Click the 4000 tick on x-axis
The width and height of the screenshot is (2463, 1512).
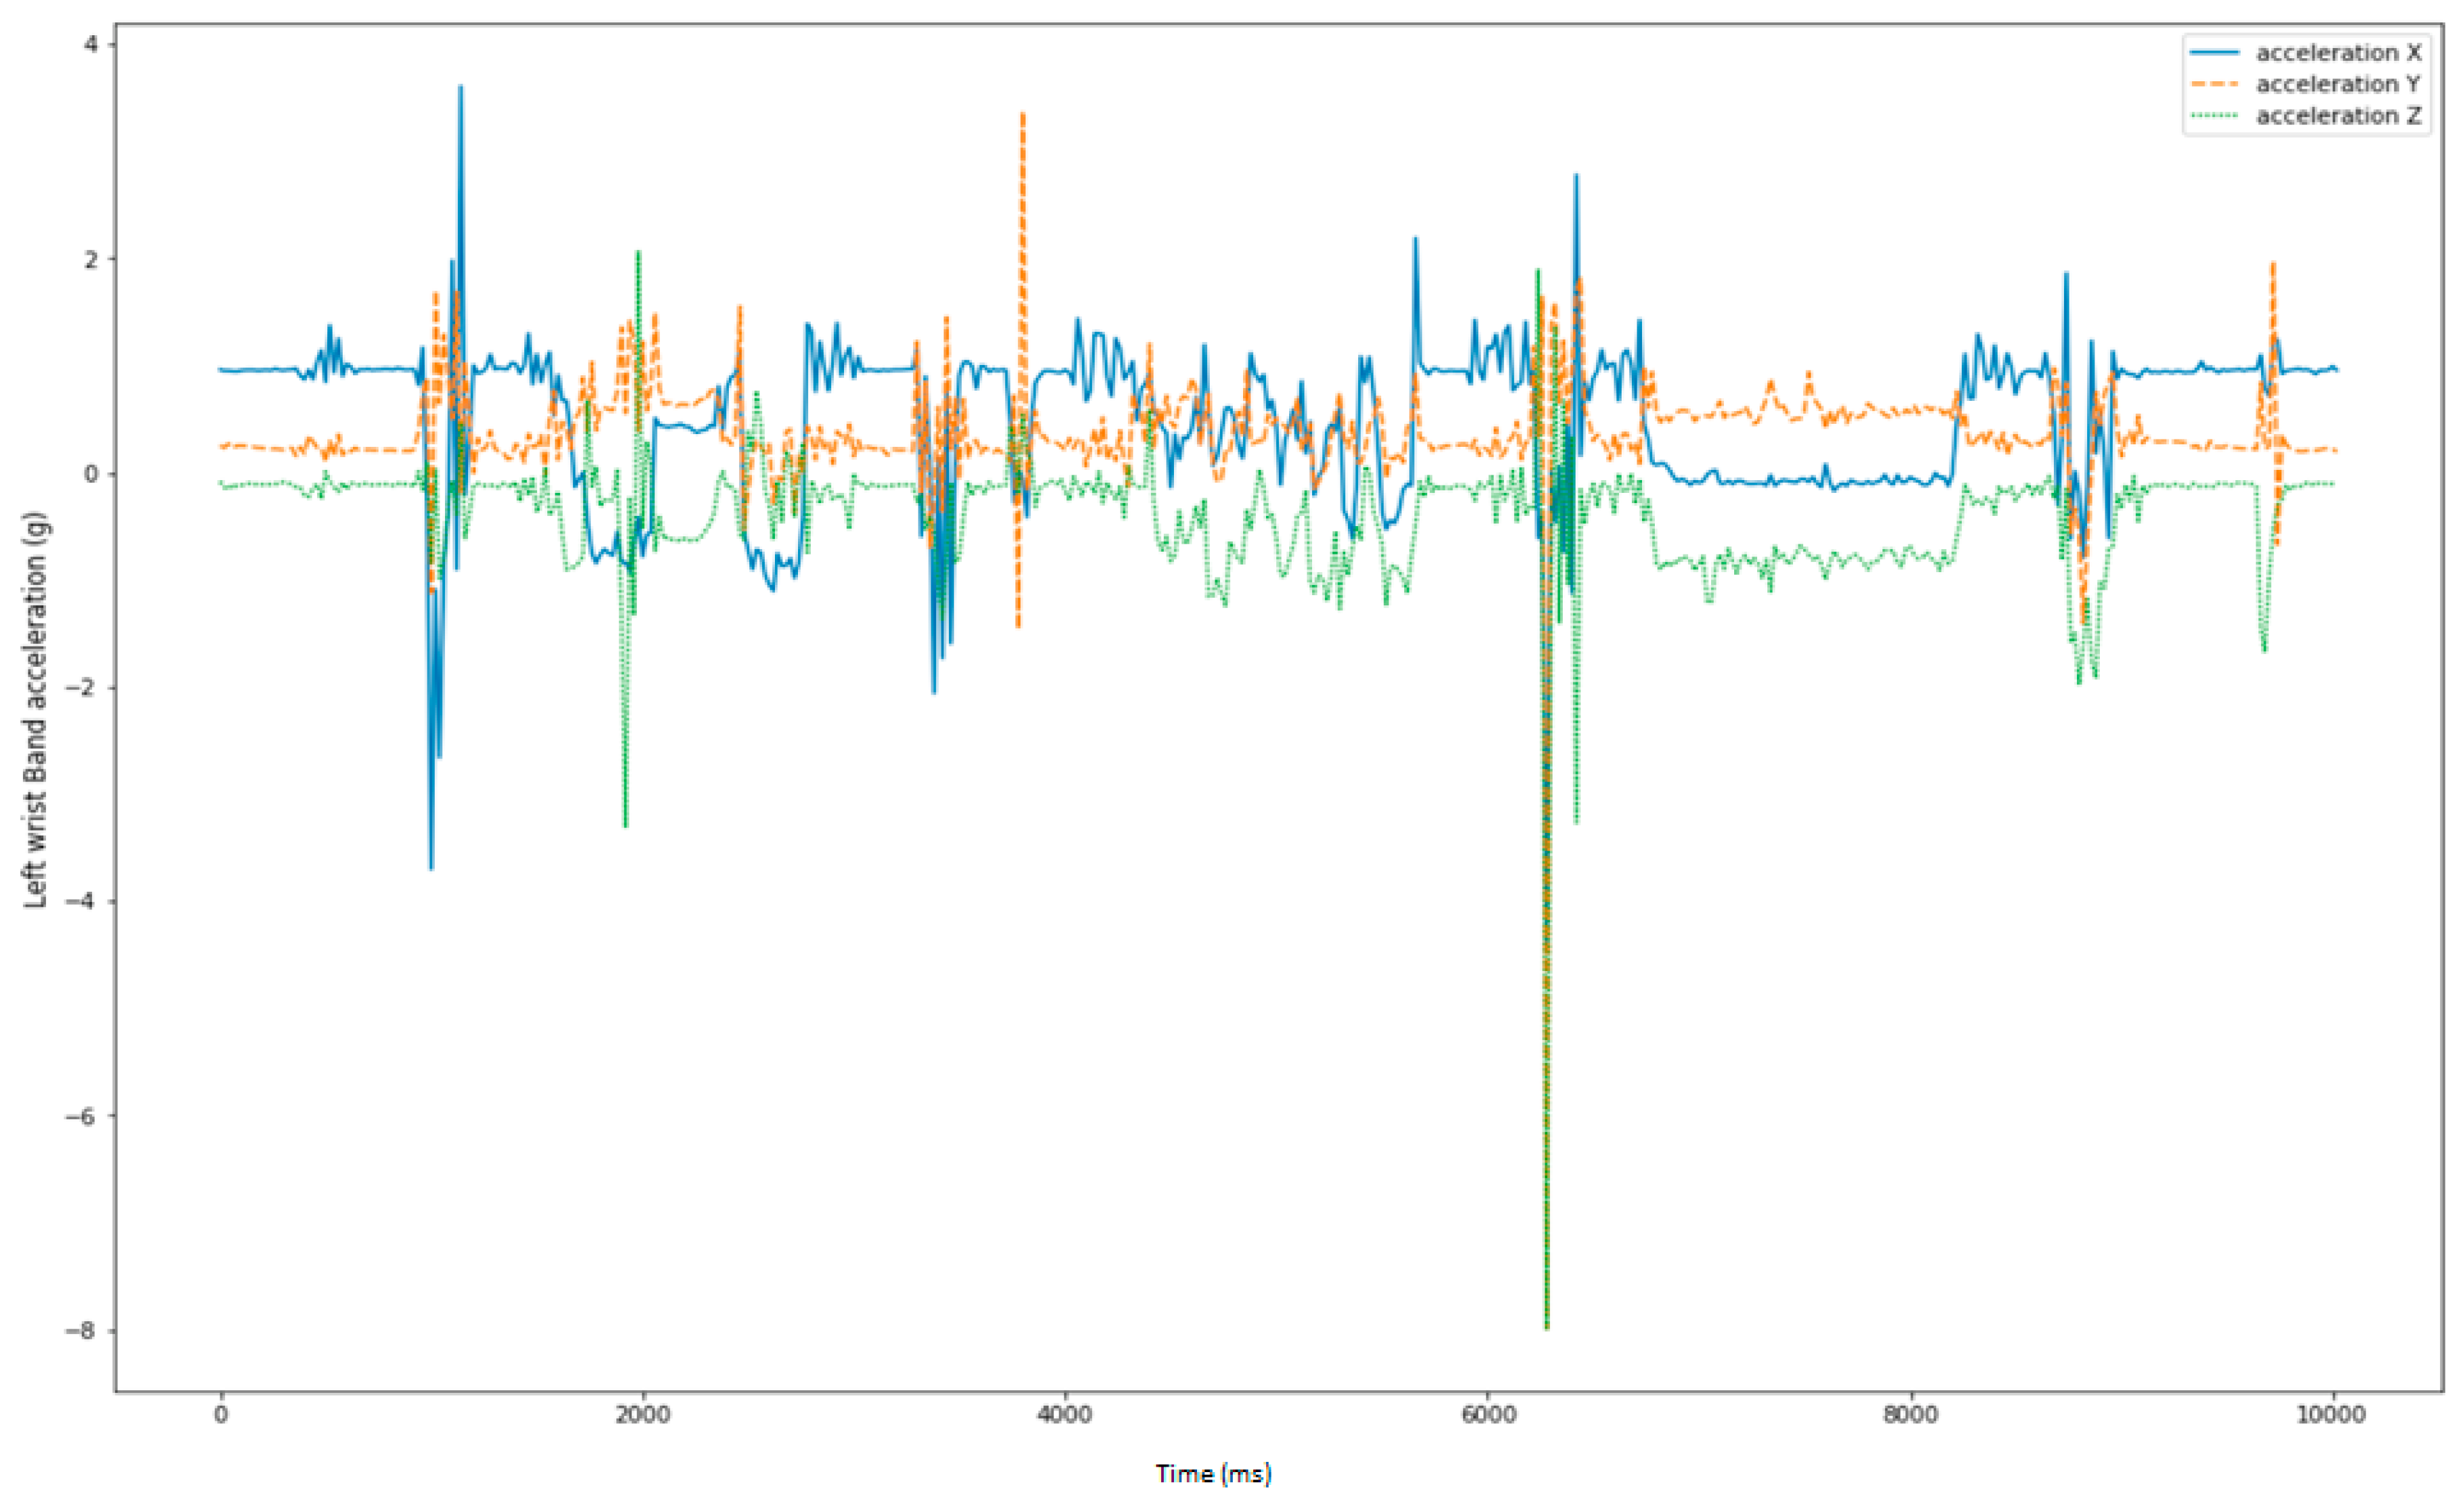coord(1064,1415)
